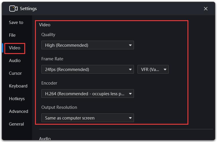
Task: Open the Audio section in sidebar
Action: pyautogui.click(x=15, y=60)
